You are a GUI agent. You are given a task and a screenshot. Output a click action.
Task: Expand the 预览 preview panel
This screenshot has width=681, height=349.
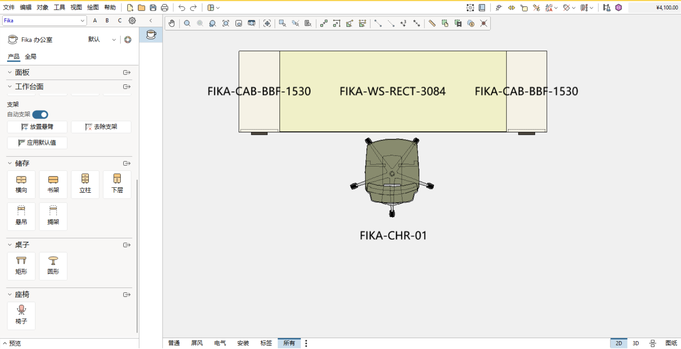pos(12,343)
